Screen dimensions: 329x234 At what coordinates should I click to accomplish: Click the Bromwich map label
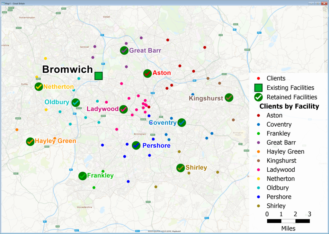67,69
